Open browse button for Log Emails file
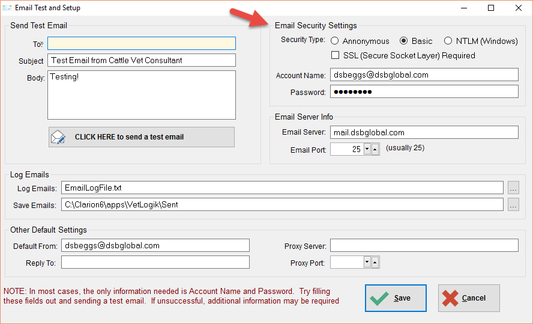533x324 pixels. pos(513,188)
